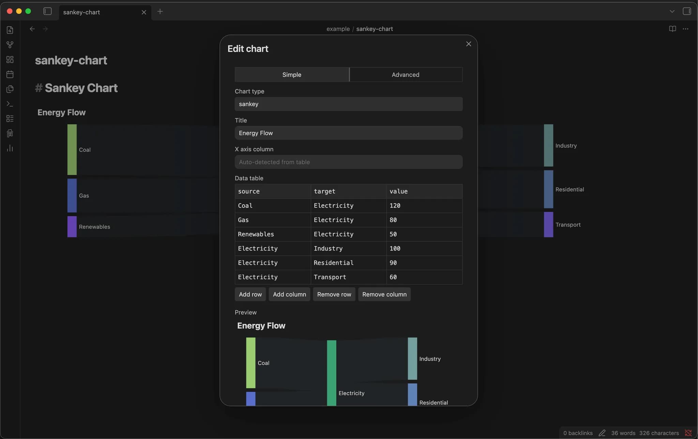Click the Remove row button
The height and width of the screenshot is (439, 698).
[334, 294]
